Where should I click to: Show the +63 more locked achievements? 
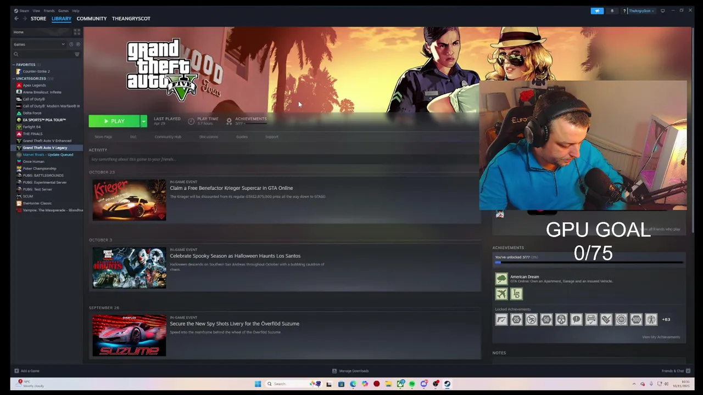coord(666,319)
